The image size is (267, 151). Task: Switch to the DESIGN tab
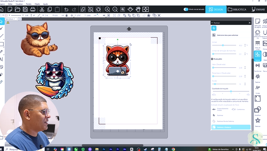pos(216,10)
